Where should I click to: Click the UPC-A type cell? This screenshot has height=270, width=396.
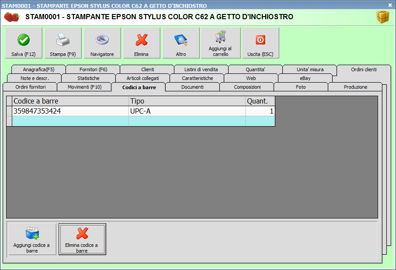pyautogui.click(x=187, y=111)
